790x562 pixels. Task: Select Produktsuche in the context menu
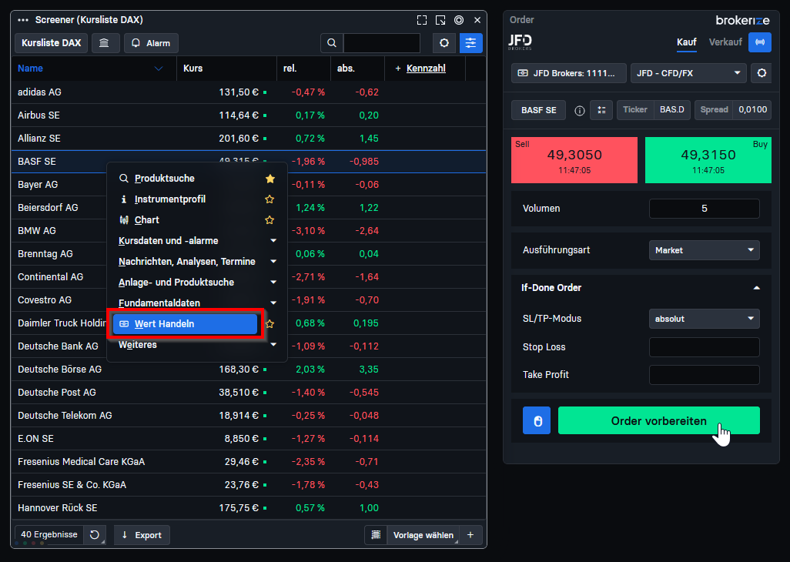[164, 179]
